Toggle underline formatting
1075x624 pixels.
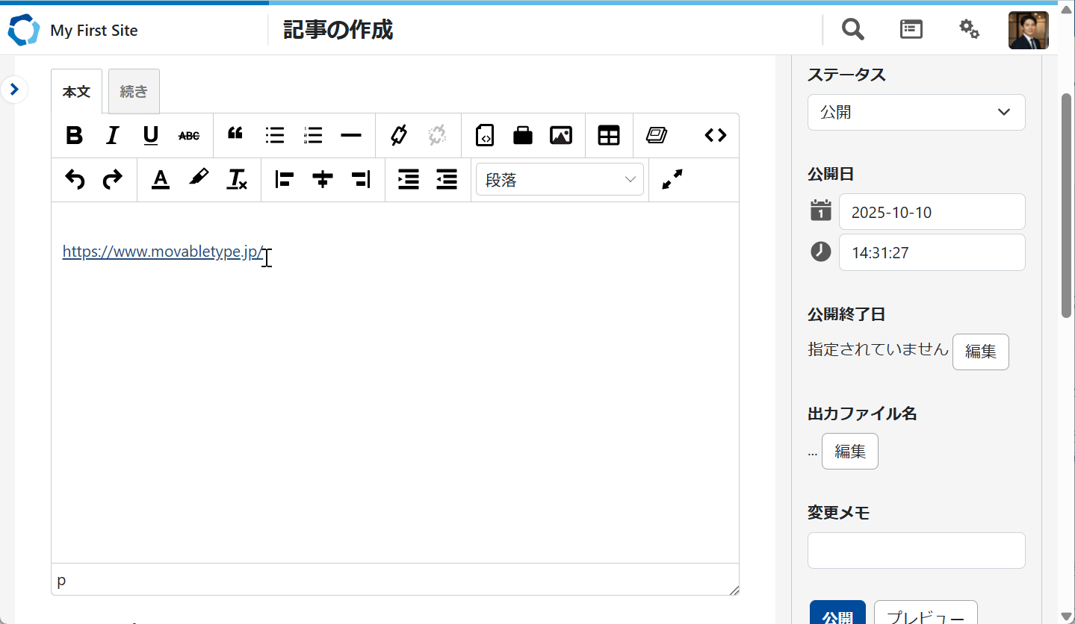coord(151,135)
